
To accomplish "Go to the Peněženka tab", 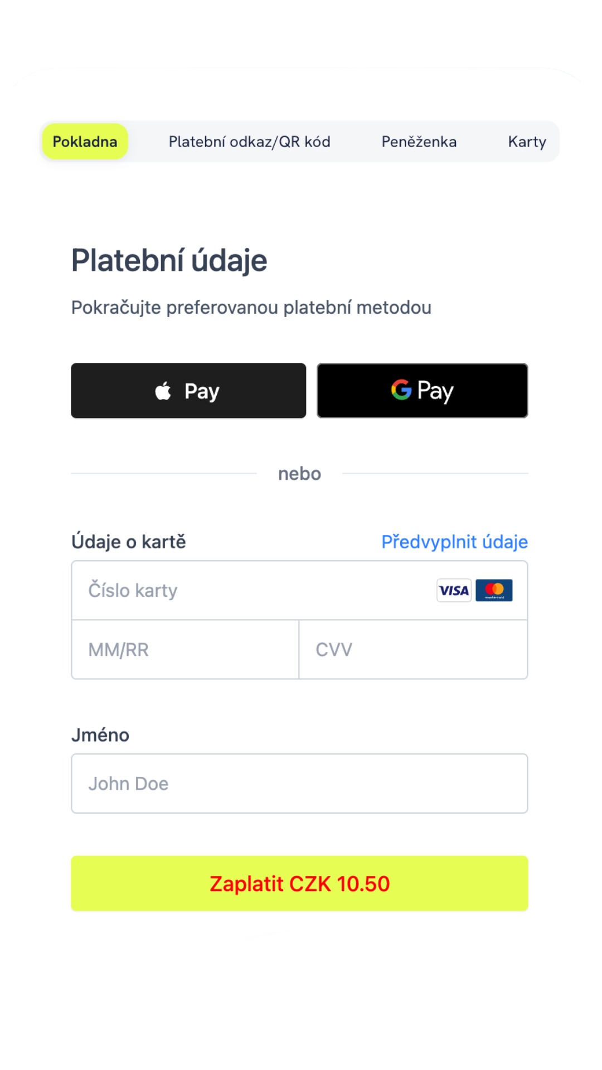I will point(419,142).
